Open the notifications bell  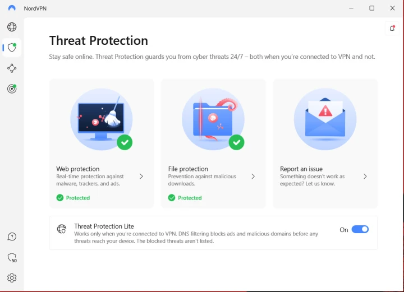pyautogui.click(x=392, y=29)
